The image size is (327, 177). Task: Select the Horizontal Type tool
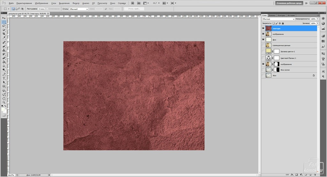pyautogui.click(x=4, y=78)
